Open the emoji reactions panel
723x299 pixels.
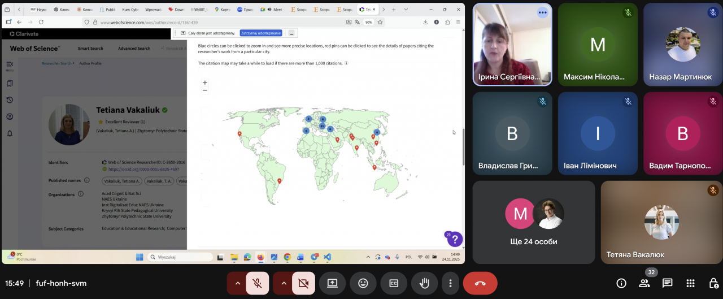[363, 283]
